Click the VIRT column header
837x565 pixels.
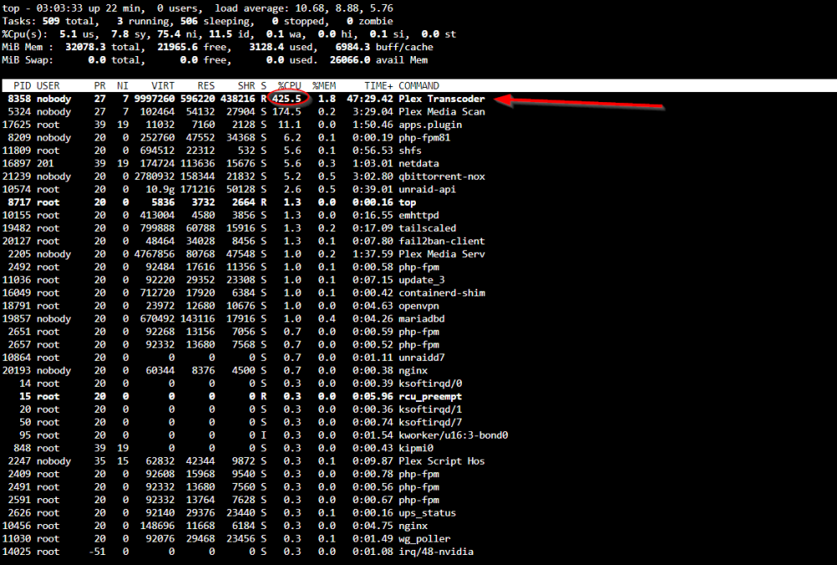click(163, 86)
